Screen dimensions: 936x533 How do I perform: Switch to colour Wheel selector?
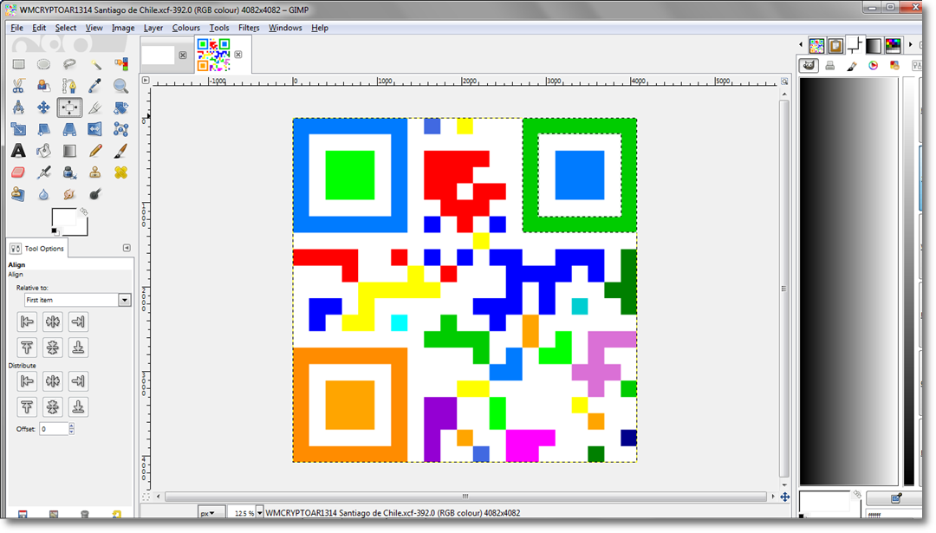tap(874, 66)
